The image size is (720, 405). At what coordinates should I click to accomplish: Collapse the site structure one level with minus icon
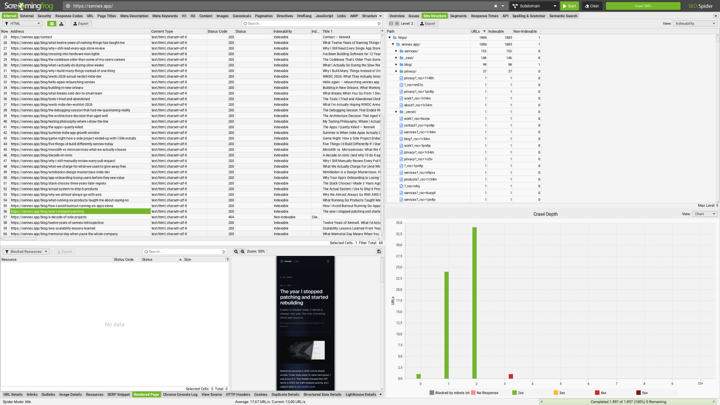pos(391,24)
